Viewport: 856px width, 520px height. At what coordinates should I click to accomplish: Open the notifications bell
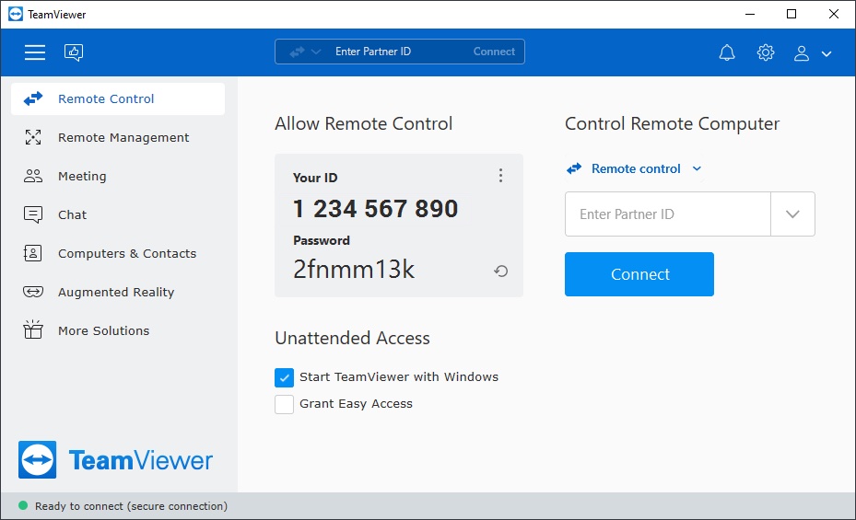pyautogui.click(x=727, y=52)
